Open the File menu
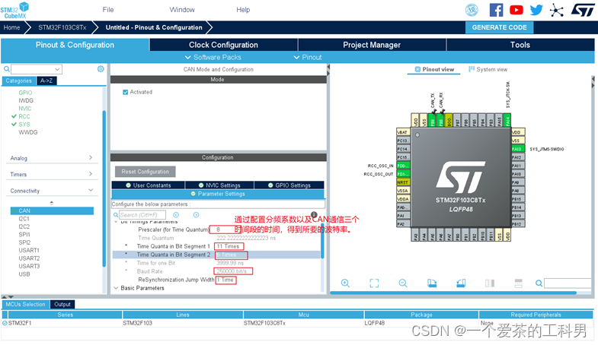Screen dimensions: 598x345 pos(108,10)
